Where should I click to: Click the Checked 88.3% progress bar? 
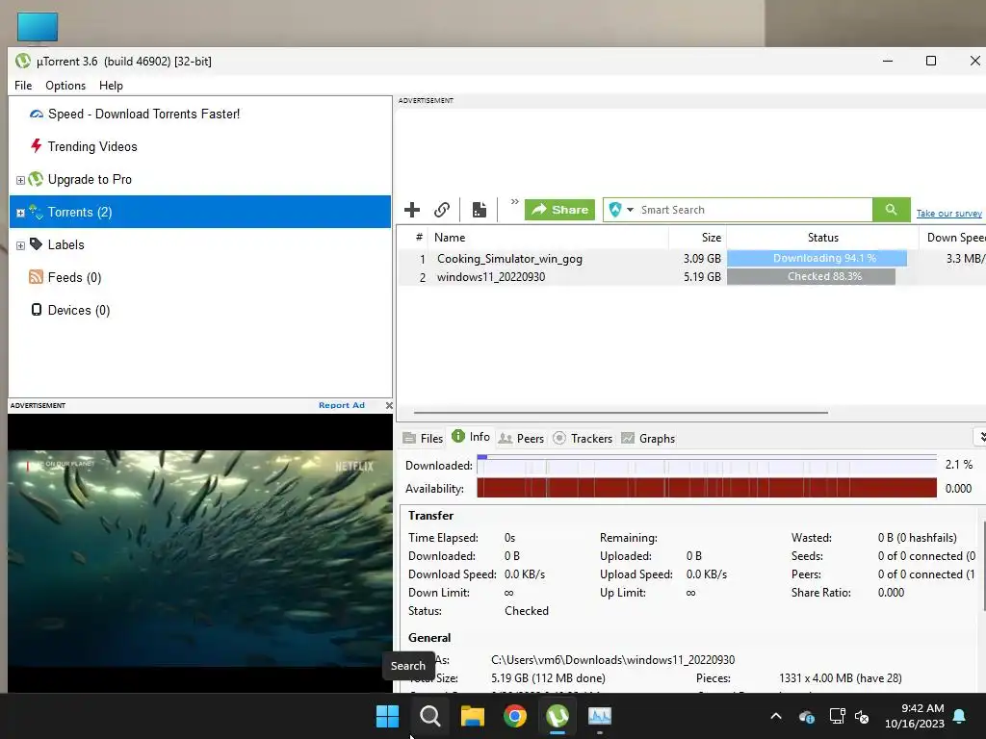[811, 276]
